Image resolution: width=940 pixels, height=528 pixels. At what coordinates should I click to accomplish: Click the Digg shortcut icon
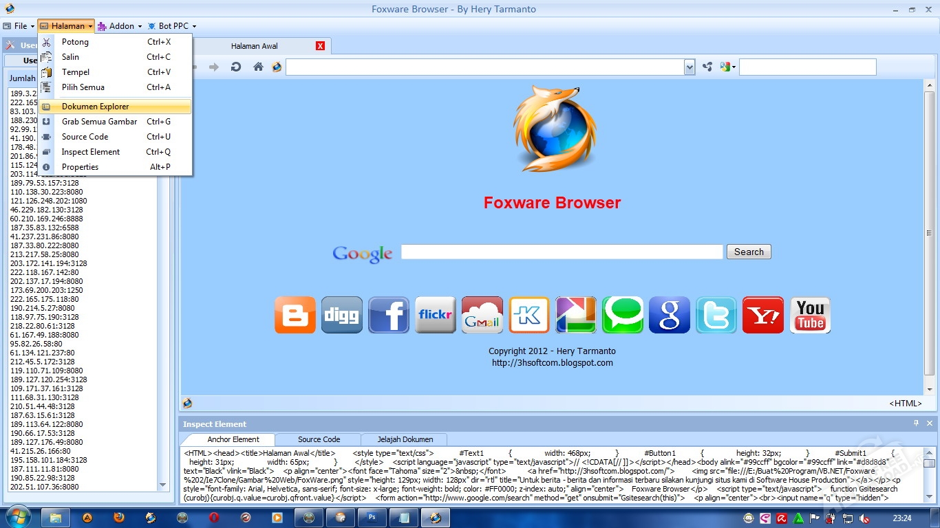342,316
